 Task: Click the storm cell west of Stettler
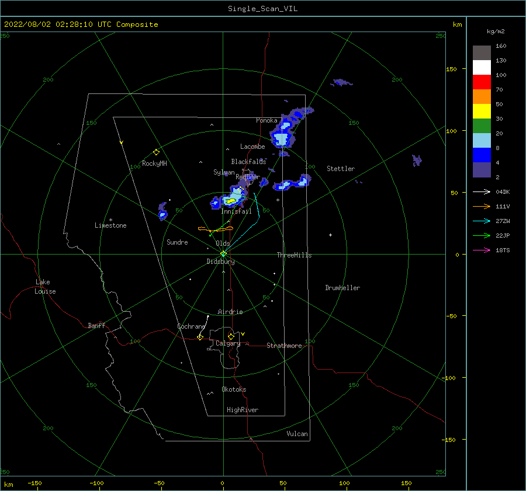tap(292, 183)
